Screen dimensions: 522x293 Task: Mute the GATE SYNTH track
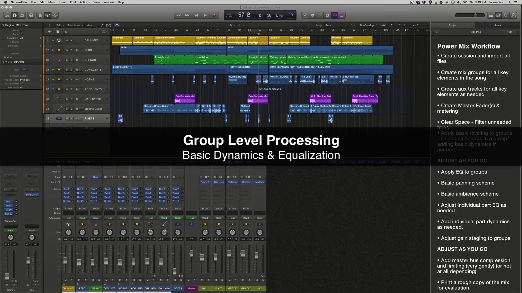tap(67, 99)
